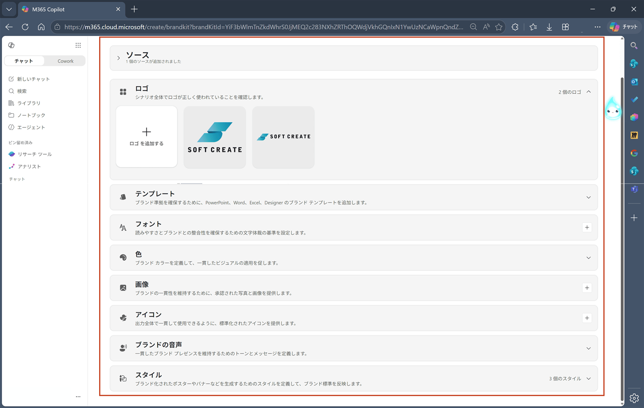Toggle read aloud in address bar
This screenshot has width=644, height=408.
click(x=486, y=27)
